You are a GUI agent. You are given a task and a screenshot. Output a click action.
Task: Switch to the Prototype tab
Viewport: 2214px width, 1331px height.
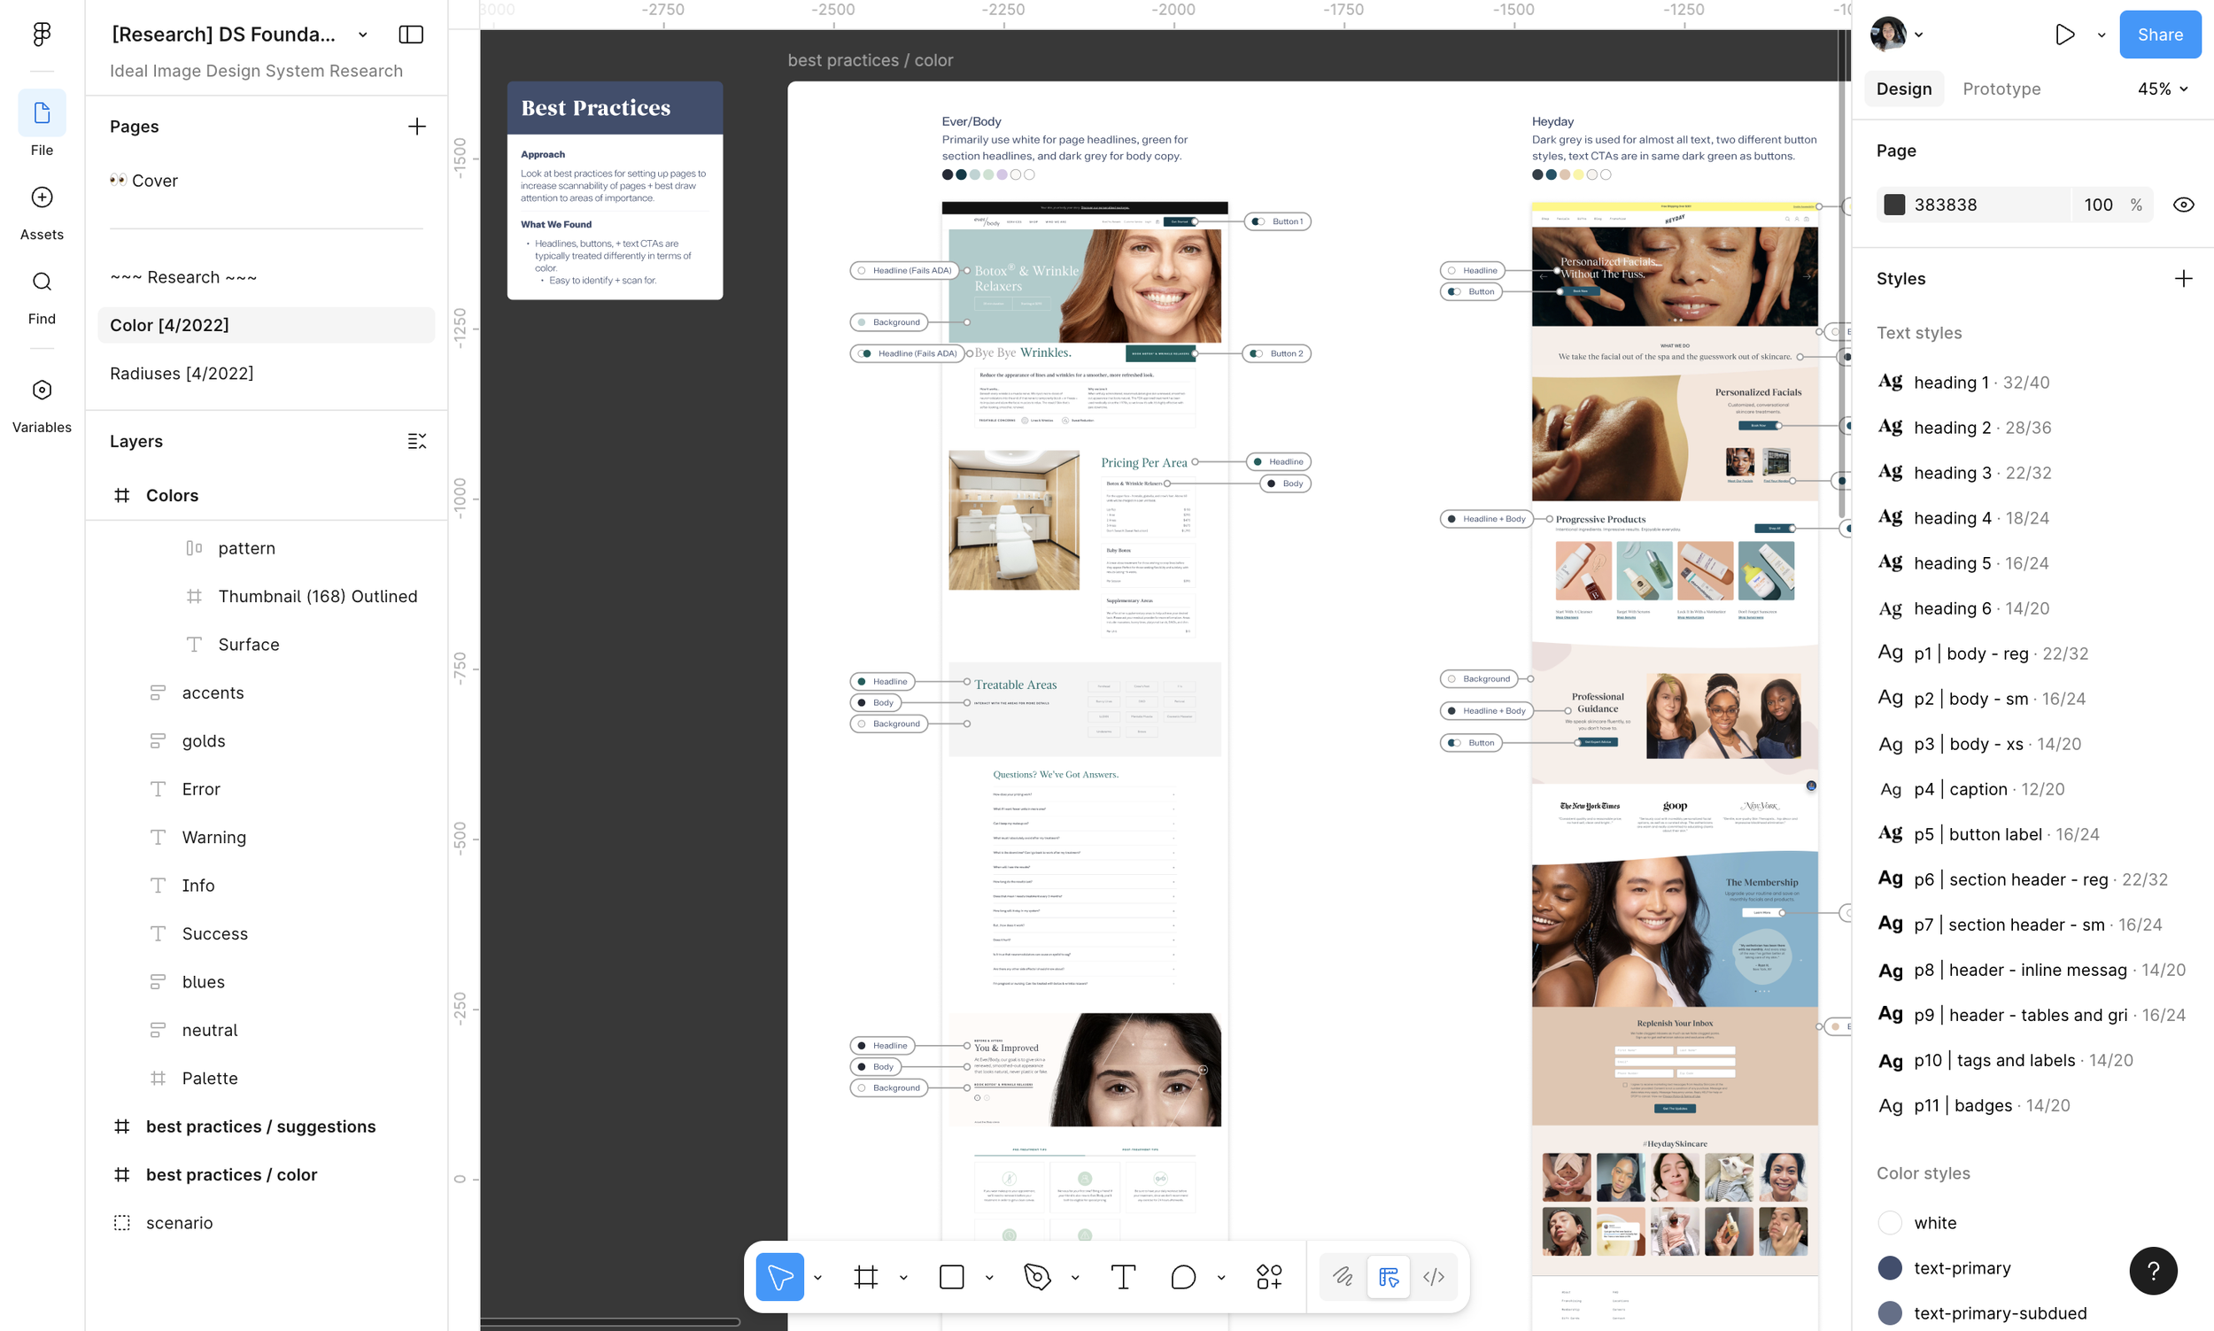2001,89
